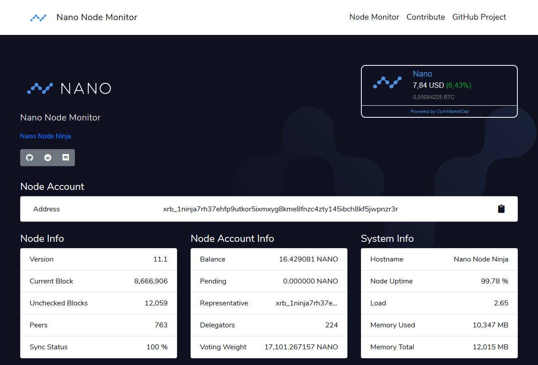538x365 pixels.
Task: Open the Discord icon button
Action: (65, 158)
